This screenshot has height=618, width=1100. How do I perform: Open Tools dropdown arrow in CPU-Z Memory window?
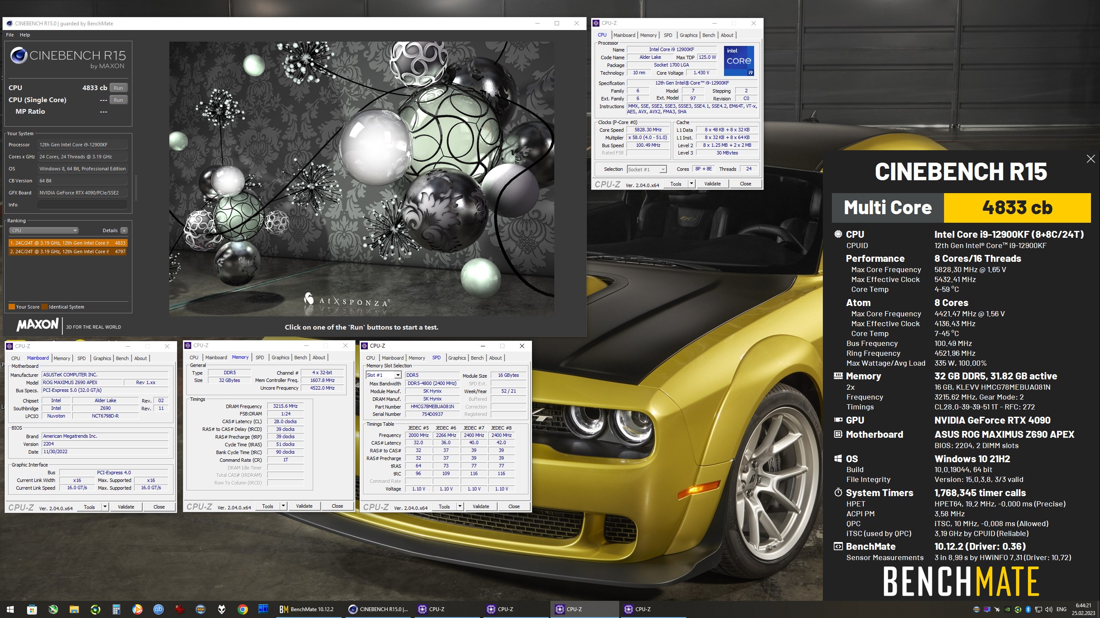283,506
